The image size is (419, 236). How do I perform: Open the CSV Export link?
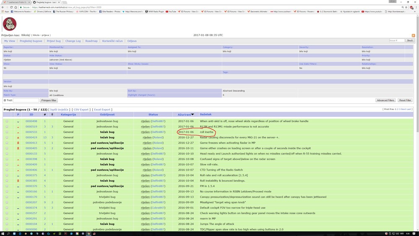point(81,110)
